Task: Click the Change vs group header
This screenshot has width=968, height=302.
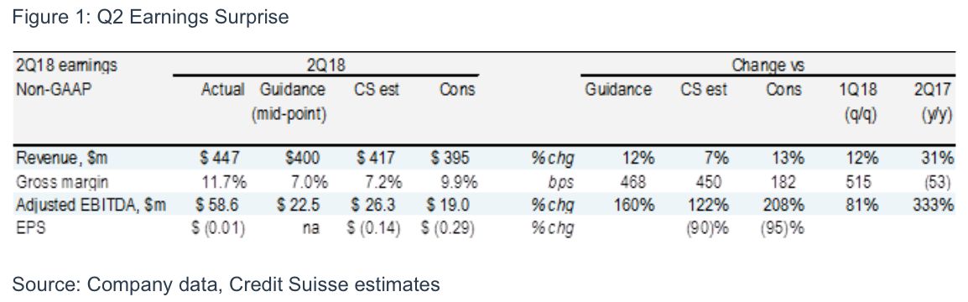Action: (768, 65)
